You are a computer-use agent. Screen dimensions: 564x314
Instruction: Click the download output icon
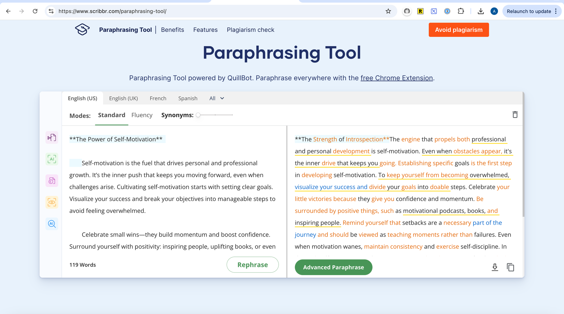pyautogui.click(x=495, y=267)
